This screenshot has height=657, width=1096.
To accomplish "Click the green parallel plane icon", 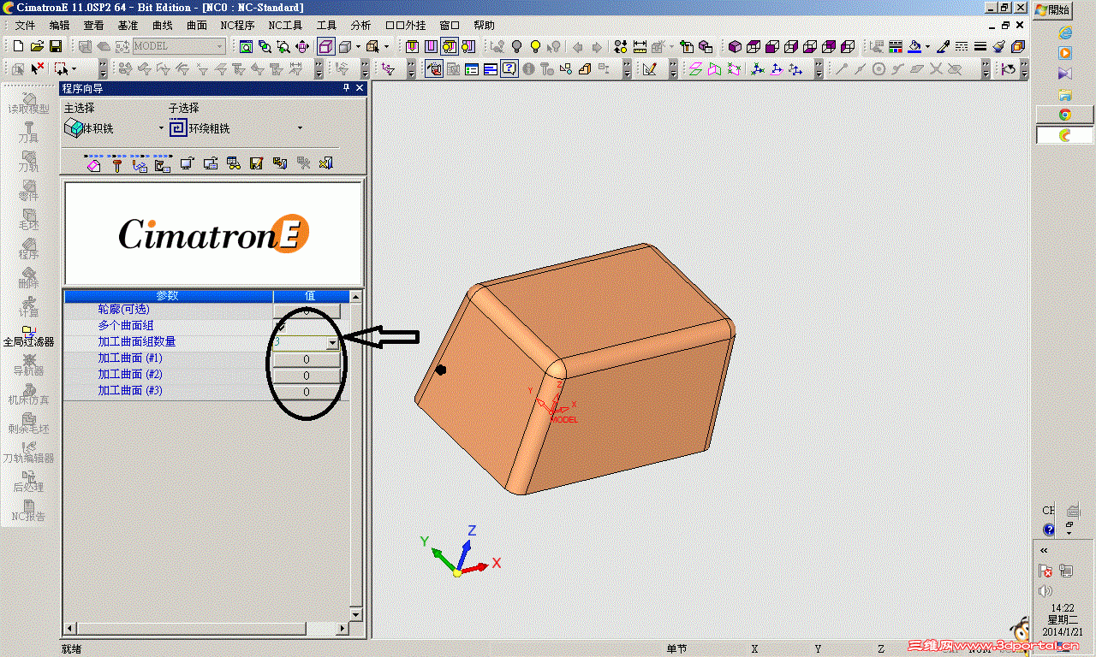I will tap(695, 68).
